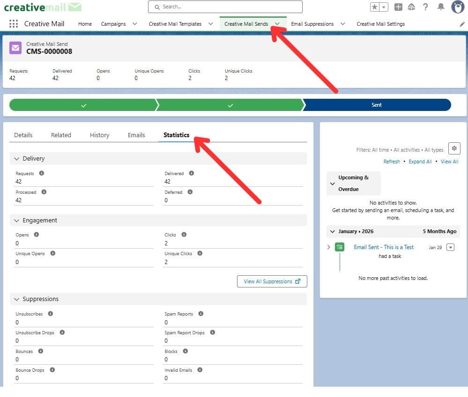Show info for Invalid Emails field
This screenshot has height=397, width=468.
pyautogui.click(x=200, y=370)
